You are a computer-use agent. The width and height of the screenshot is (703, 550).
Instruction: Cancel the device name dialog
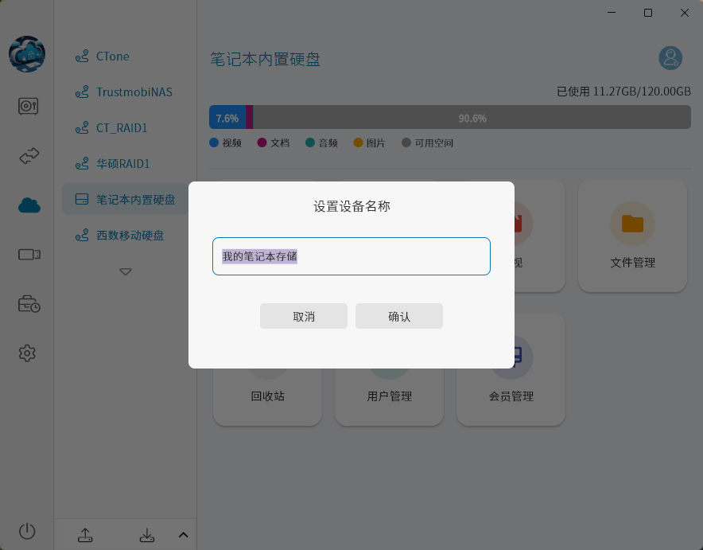pyautogui.click(x=304, y=316)
